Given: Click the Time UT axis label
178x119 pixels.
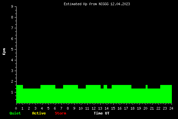Looking at the screenshot, I should [x=102, y=113].
